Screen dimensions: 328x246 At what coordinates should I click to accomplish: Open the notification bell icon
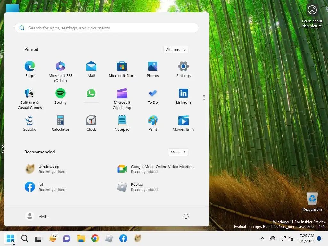319,238
